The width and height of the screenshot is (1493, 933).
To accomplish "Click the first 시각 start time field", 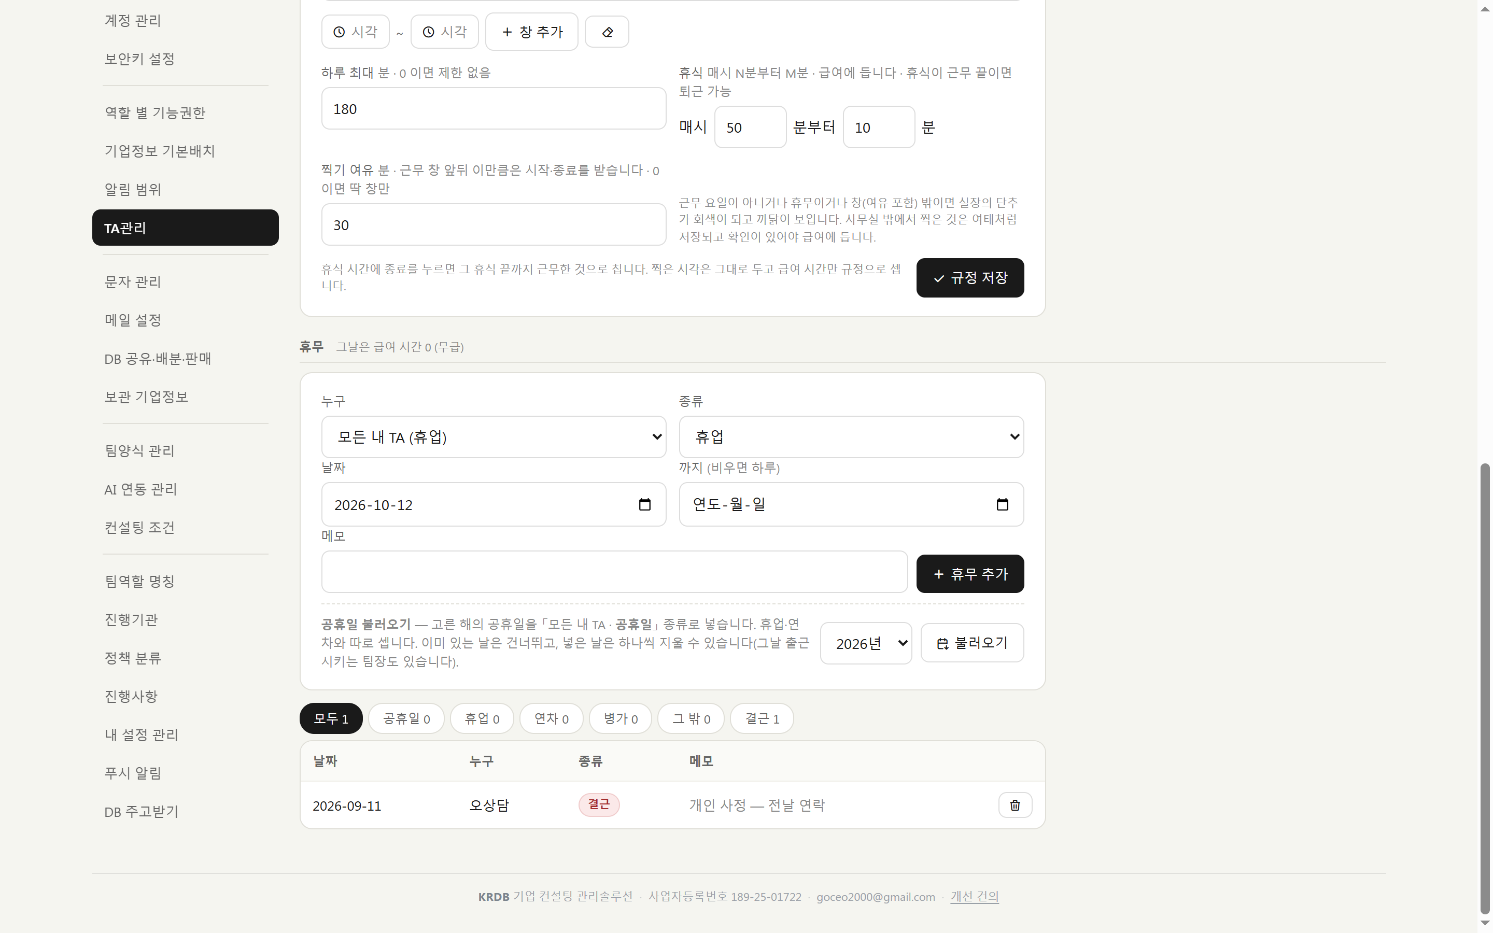I will pos(355,32).
